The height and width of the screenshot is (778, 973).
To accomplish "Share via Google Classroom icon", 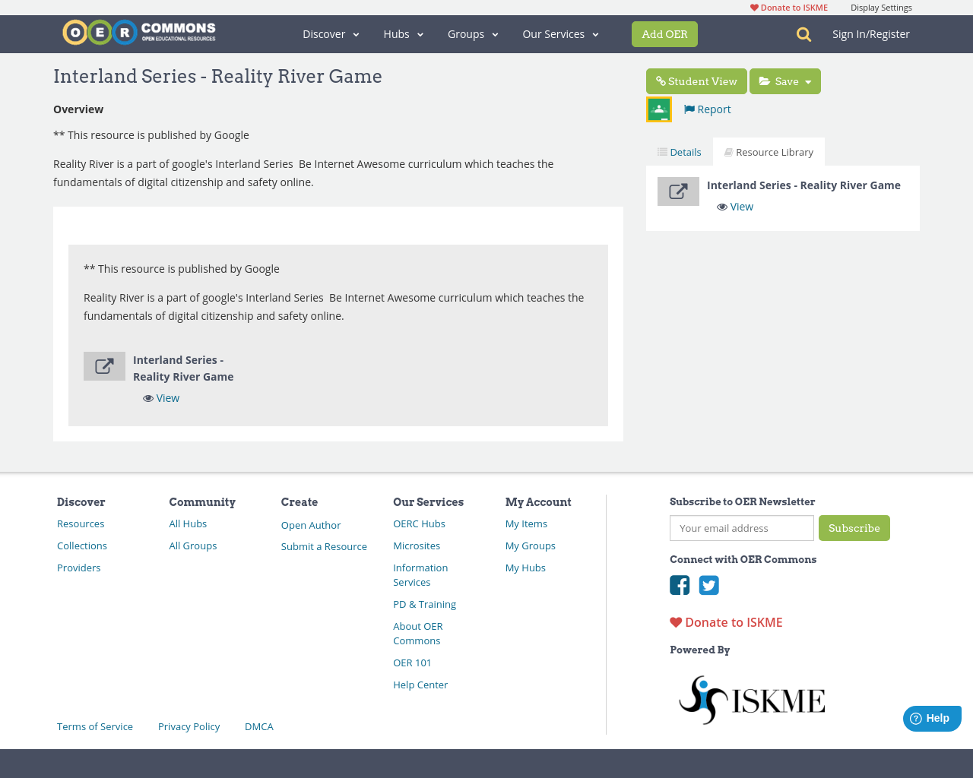I will (x=659, y=109).
